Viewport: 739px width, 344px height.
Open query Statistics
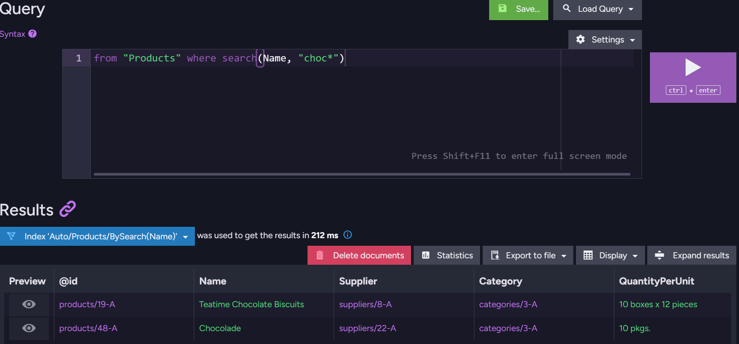447,255
